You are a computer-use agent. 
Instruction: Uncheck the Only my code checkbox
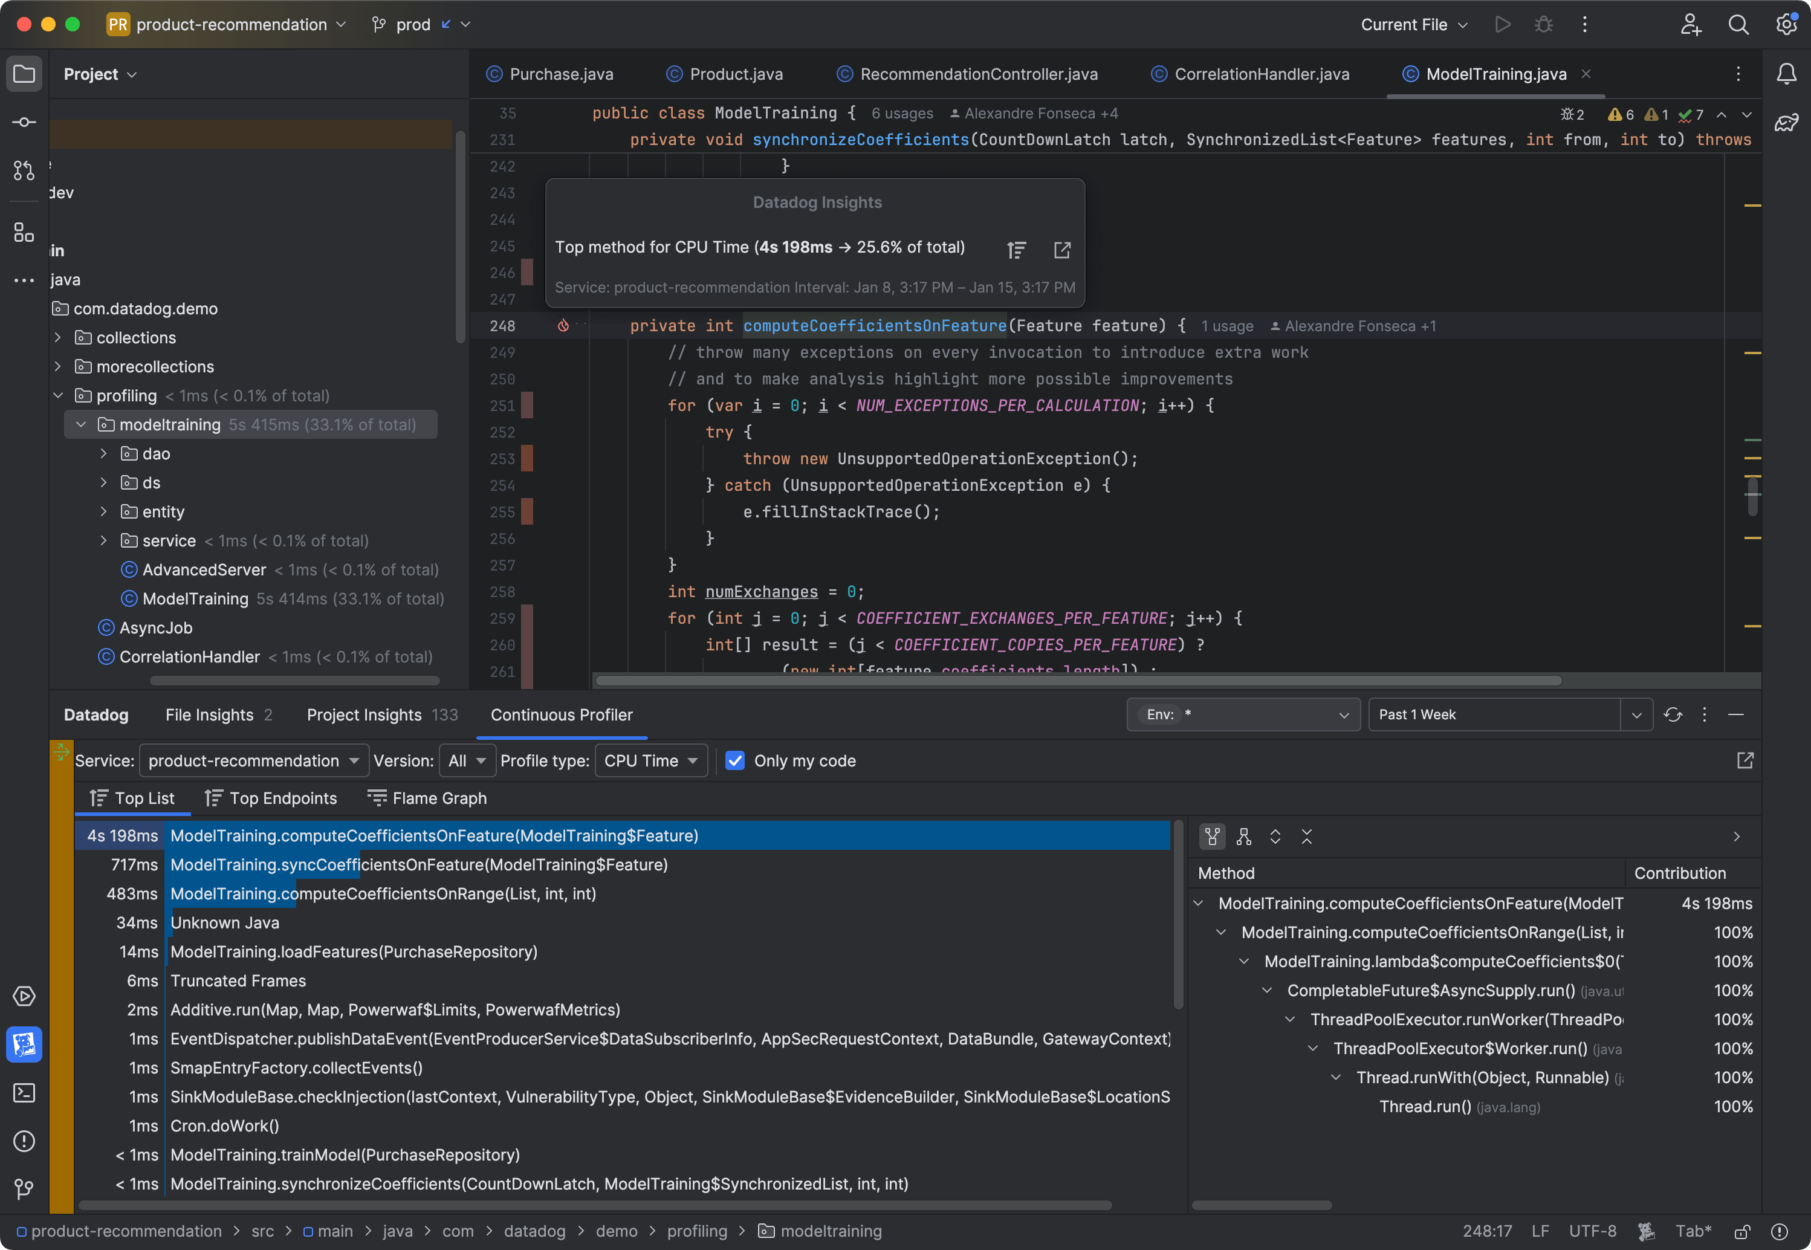(735, 760)
